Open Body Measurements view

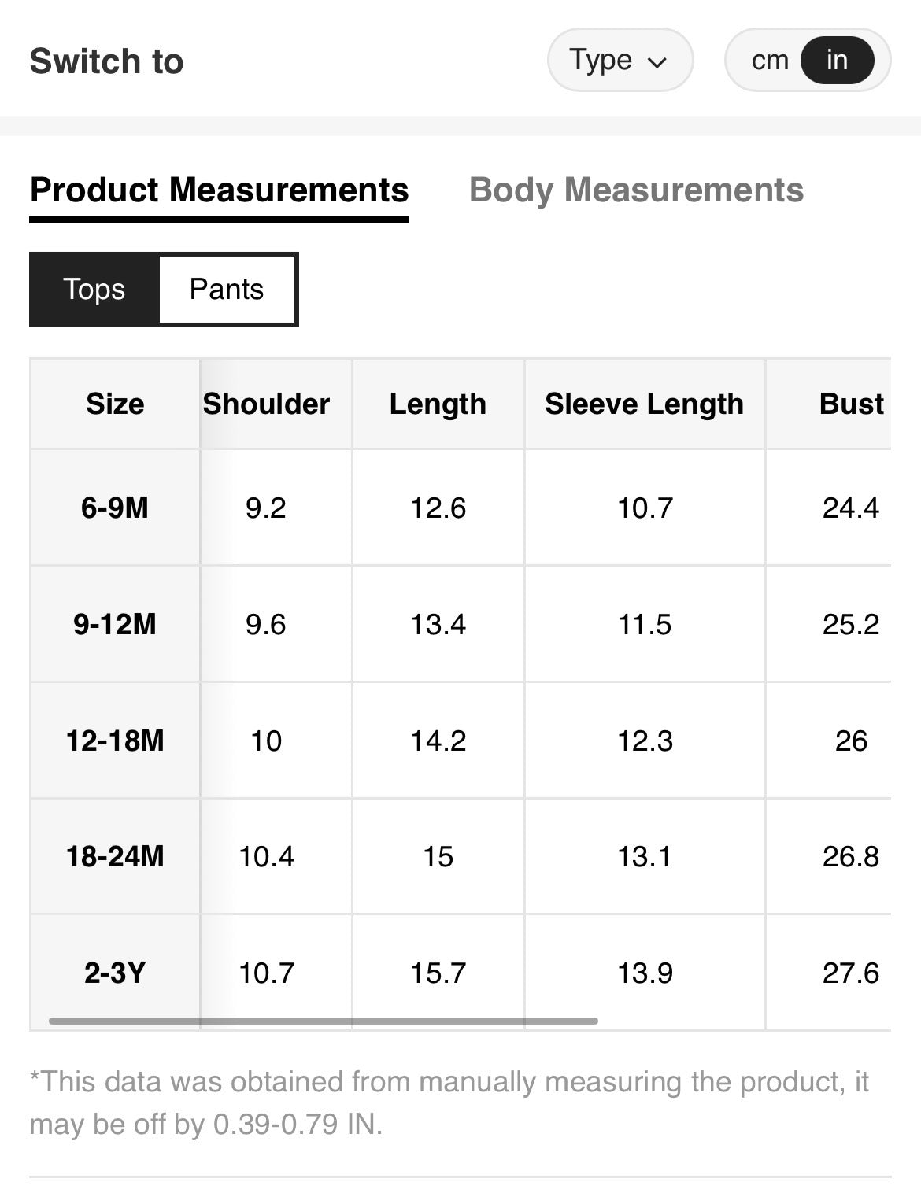coord(636,190)
